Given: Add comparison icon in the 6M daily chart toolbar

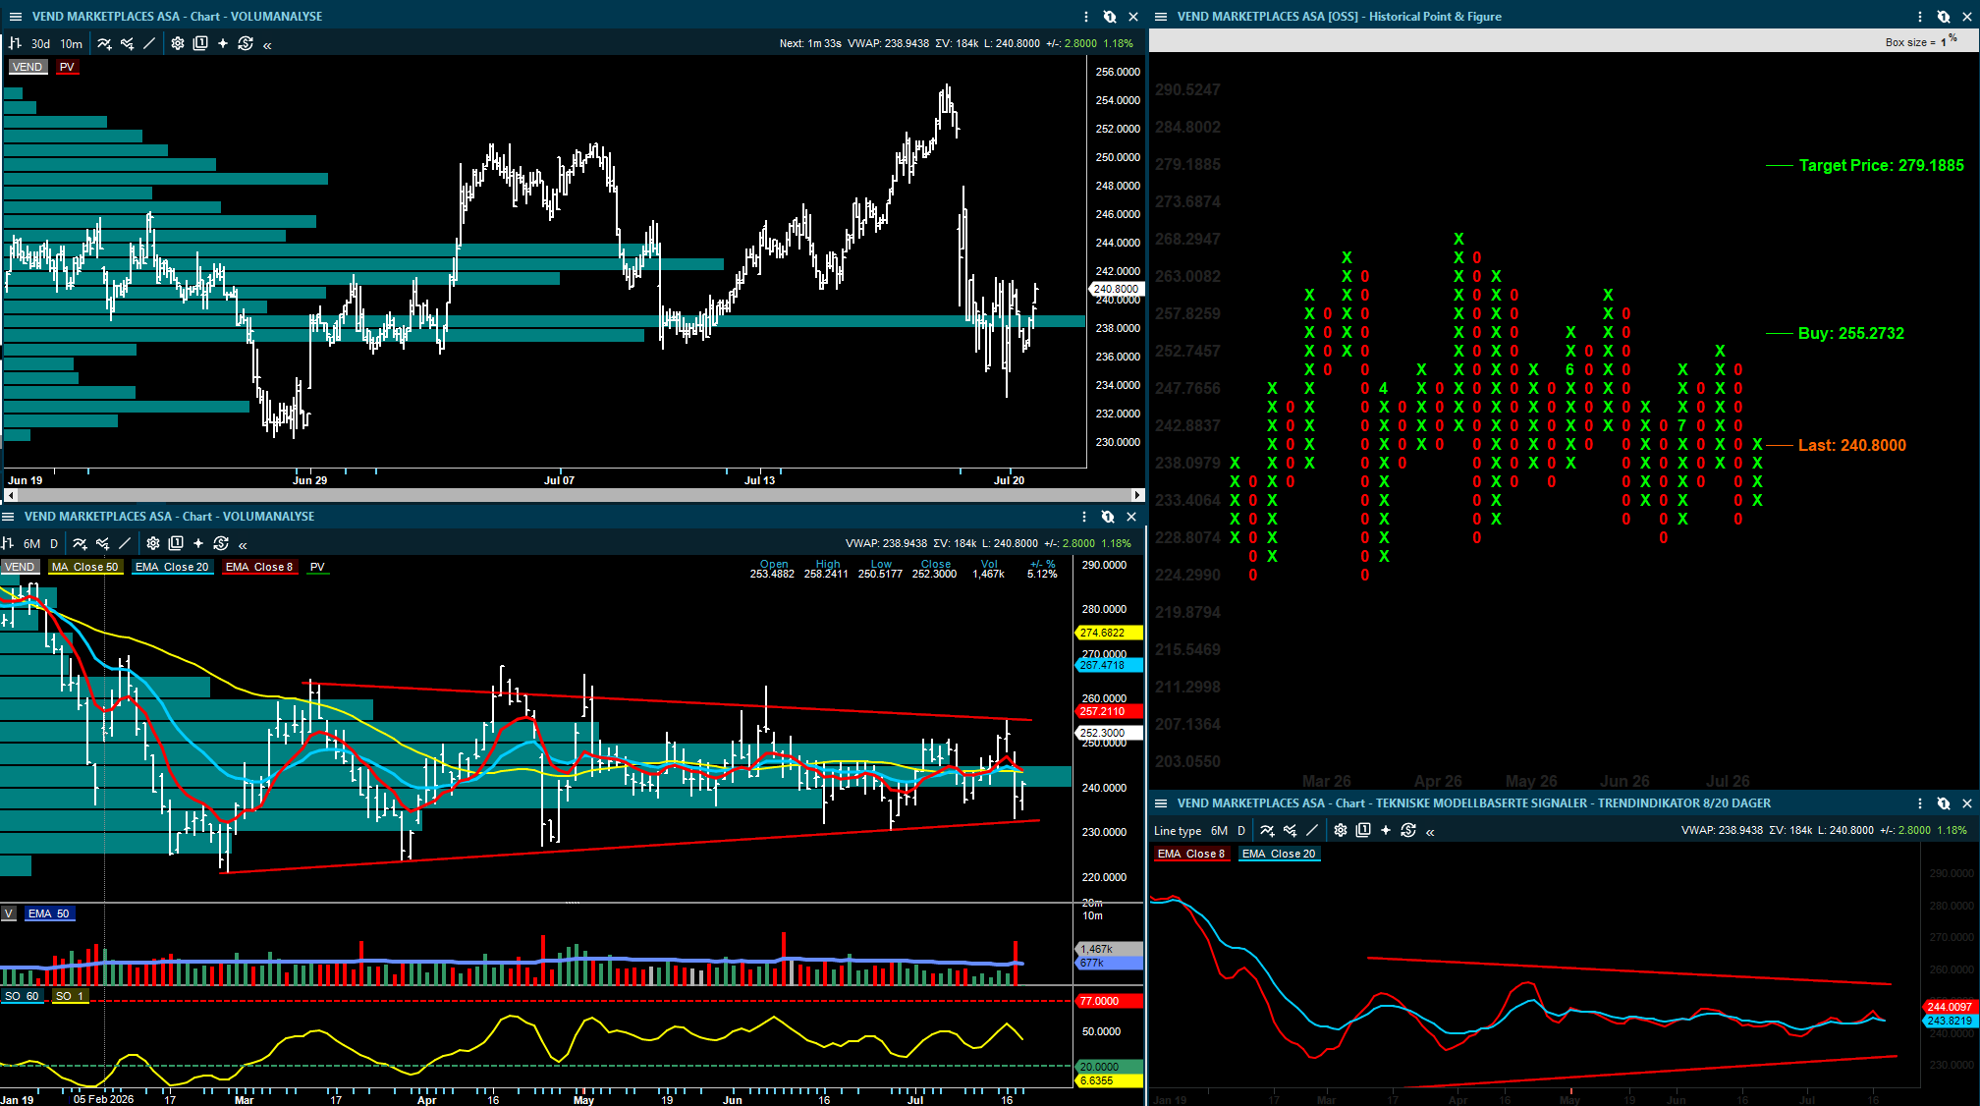Looking at the screenshot, I should point(102,543).
